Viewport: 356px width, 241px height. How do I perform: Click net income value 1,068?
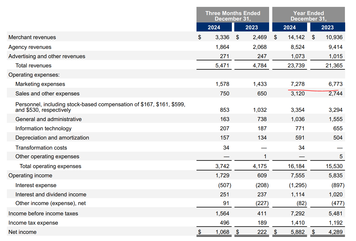coord(222,232)
